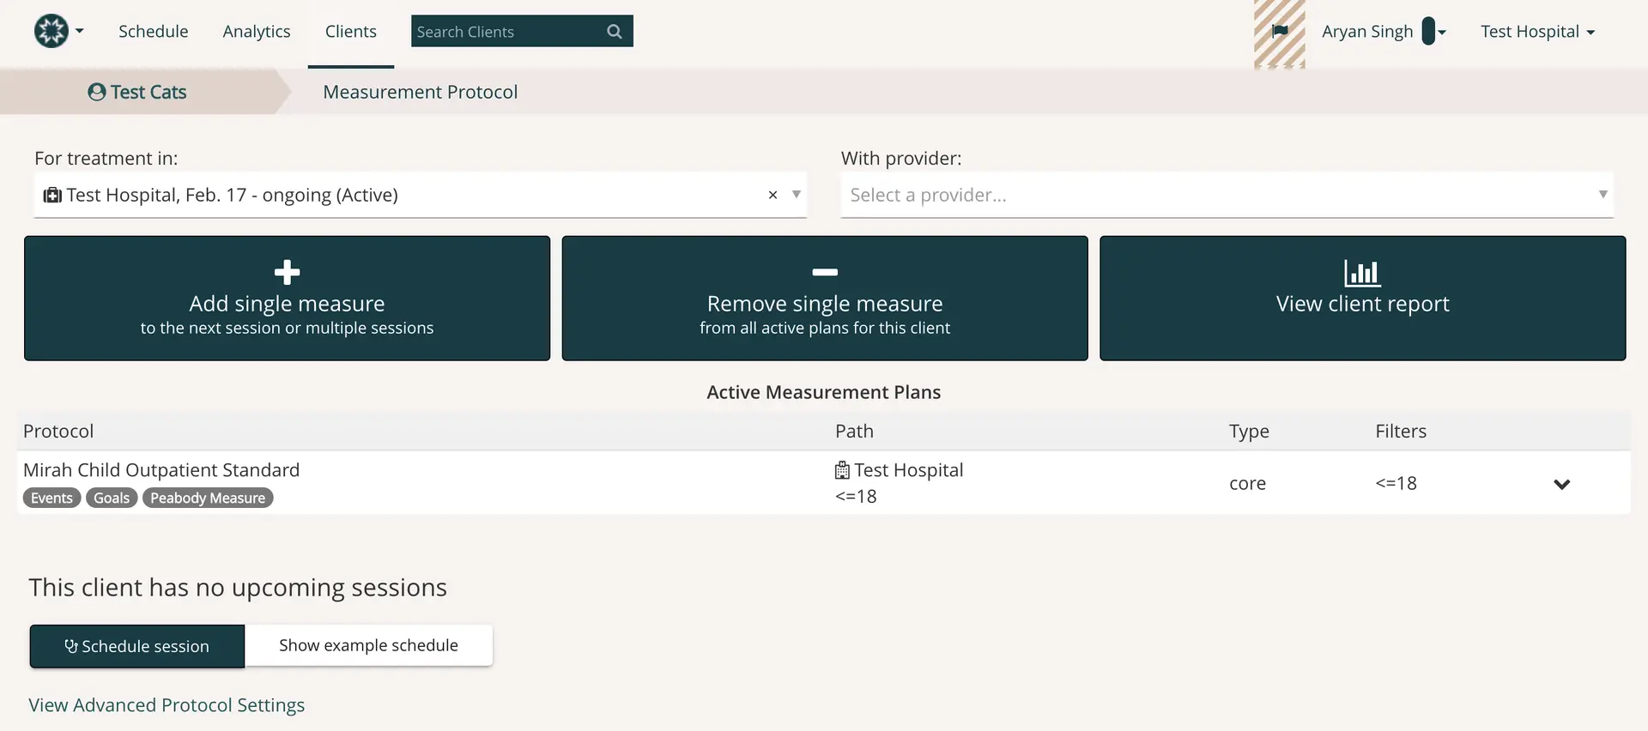Click the search magnifier in Search Clients
This screenshot has width=1648, height=731.
click(613, 31)
